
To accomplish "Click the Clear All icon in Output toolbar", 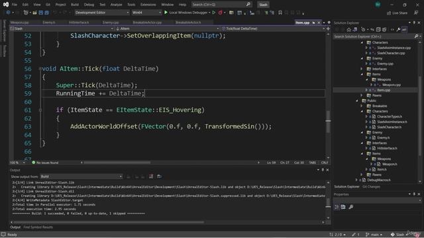I will click(x=151, y=177).
